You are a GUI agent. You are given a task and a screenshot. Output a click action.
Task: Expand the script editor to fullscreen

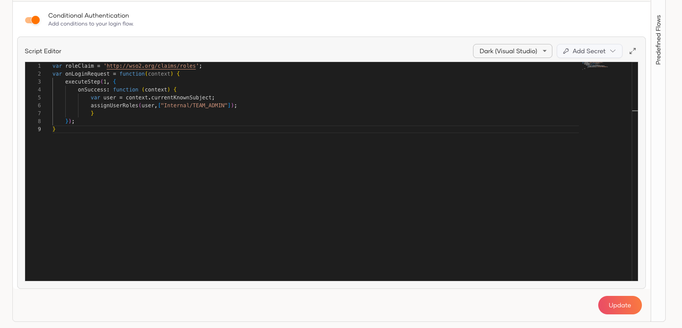(633, 51)
